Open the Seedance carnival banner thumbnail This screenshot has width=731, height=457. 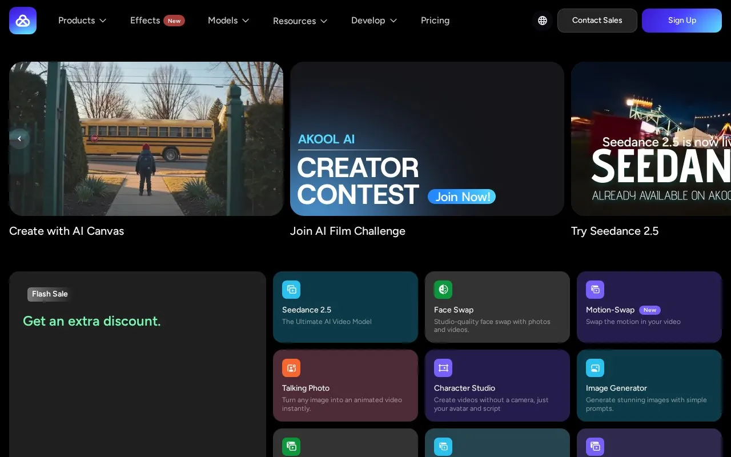point(651,139)
